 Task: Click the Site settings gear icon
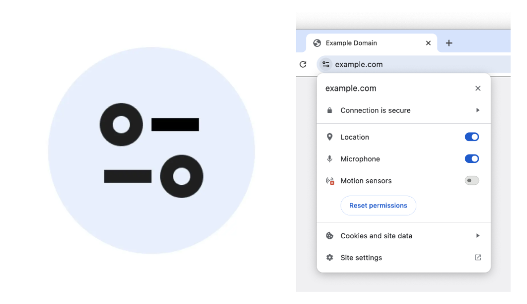[329, 257]
